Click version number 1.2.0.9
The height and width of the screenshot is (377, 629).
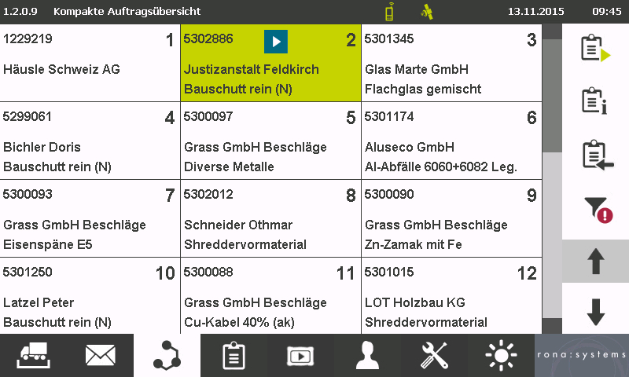point(20,11)
